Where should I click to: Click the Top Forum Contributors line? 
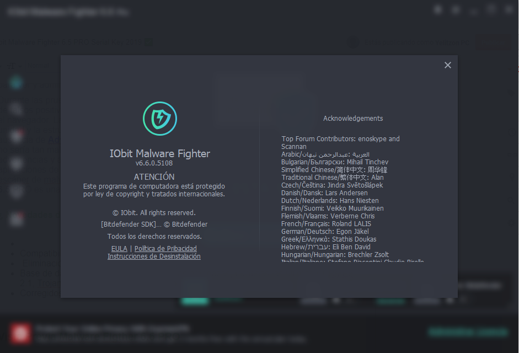pyautogui.click(x=341, y=142)
